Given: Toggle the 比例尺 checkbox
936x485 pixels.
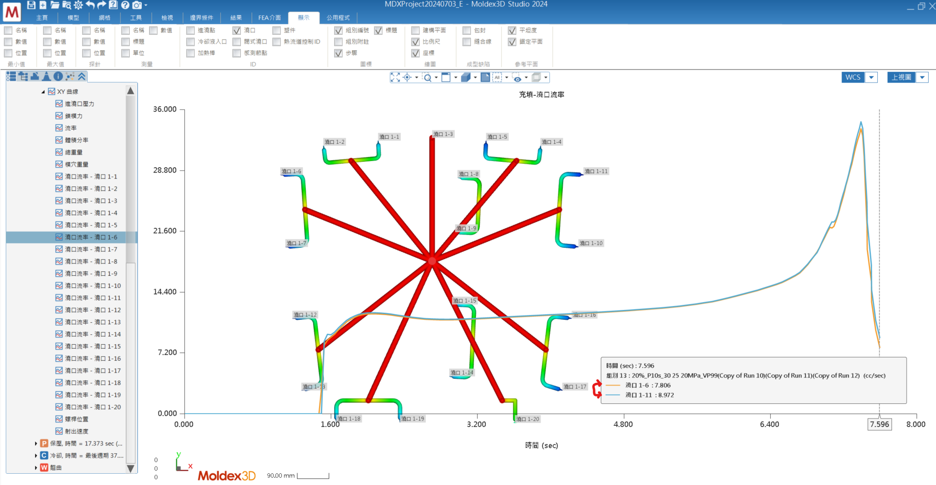Looking at the screenshot, I should click(x=415, y=42).
